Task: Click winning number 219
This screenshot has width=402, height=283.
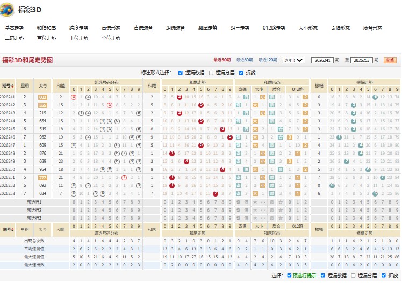Action: pos(42,113)
